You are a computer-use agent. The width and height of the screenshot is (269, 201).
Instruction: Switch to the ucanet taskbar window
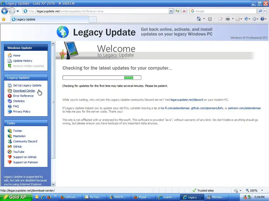167,197
